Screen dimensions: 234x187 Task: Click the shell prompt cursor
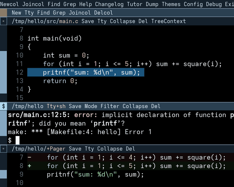18,140
